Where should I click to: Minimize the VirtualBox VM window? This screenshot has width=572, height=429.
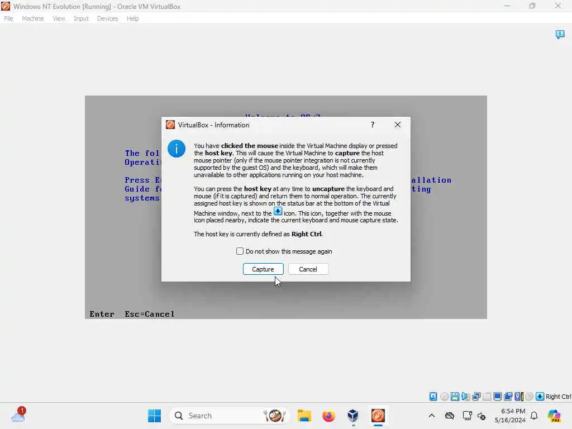click(507, 6)
